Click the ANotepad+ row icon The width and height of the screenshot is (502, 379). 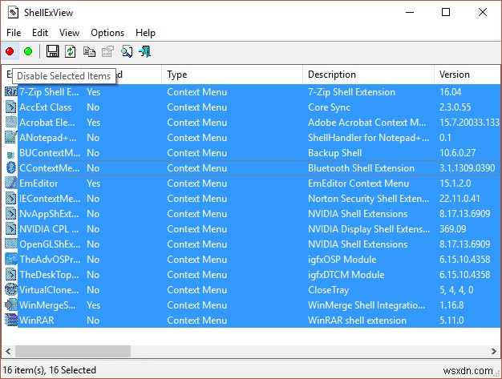11,138
